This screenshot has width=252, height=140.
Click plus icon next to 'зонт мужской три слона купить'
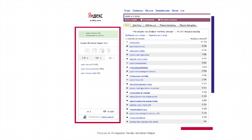coord(127,101)
